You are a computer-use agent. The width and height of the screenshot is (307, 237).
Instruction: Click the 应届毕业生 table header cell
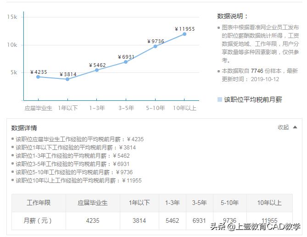point(93,203)
